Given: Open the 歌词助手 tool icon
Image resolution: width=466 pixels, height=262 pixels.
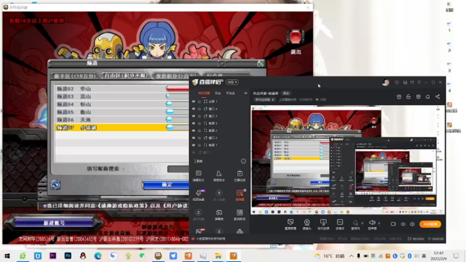Looking at the screenshot, I should pos(239,214).
